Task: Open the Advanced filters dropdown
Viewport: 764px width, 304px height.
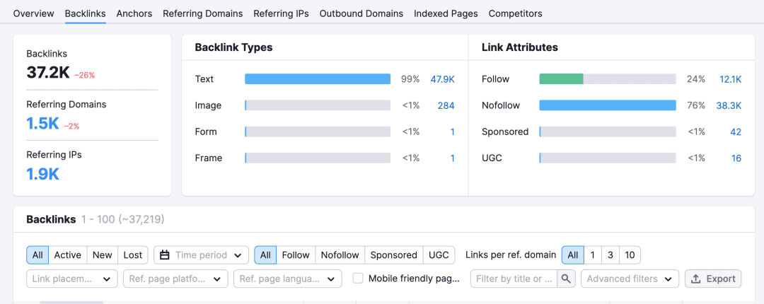Action: [x=629, y=279]
